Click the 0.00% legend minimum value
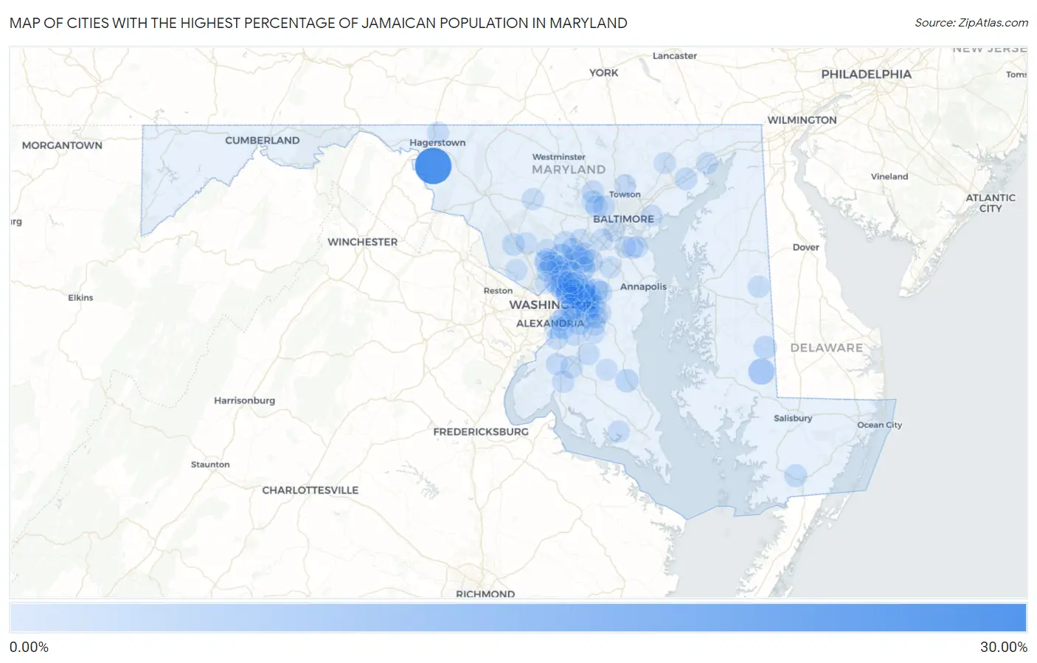Screen dimensions: 1037x663 (x=29, y=647)
